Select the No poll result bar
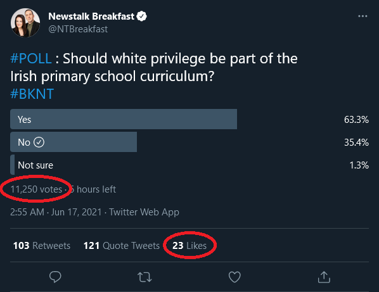Image resolution: width=379 pixels, height=292 pixels. [74, 142]
